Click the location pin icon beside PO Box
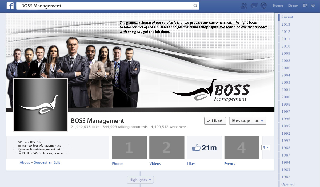This screenshot has width=320, height=187. pos(20,153)
